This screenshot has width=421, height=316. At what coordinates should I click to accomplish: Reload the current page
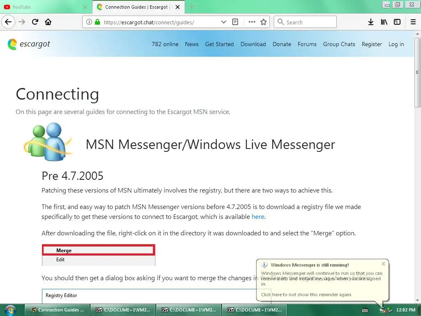coord(35,22)
